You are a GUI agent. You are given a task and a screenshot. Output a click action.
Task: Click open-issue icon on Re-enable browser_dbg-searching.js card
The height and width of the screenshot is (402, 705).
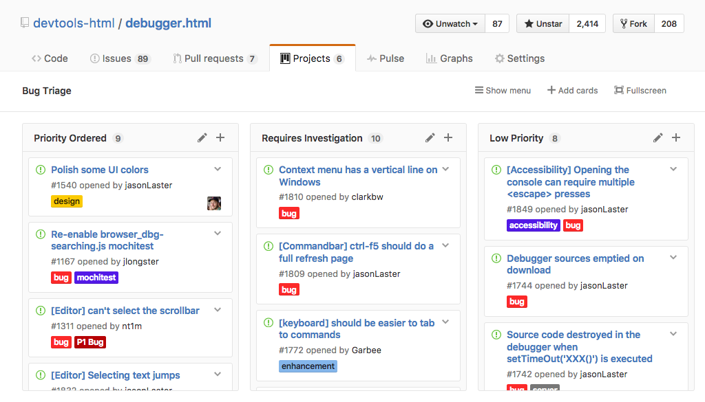coord(41,234)
